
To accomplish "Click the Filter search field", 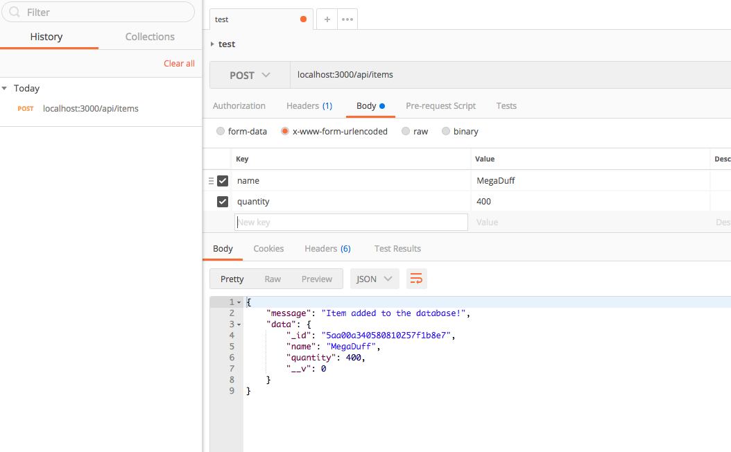I will point(98,12).
